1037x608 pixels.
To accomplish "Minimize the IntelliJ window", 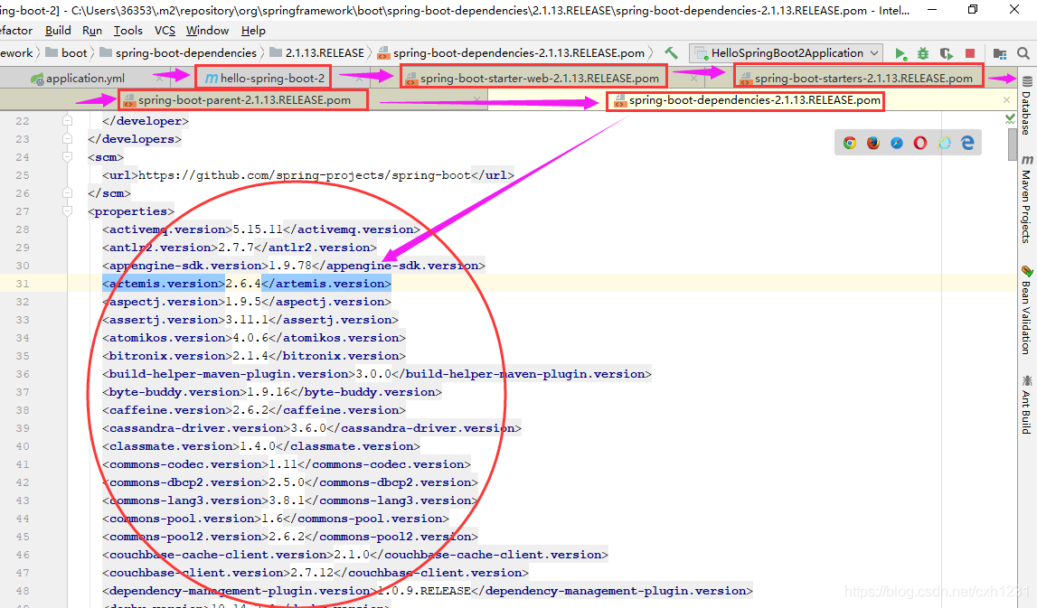I will pyautogui.click(x=932, y=10).
